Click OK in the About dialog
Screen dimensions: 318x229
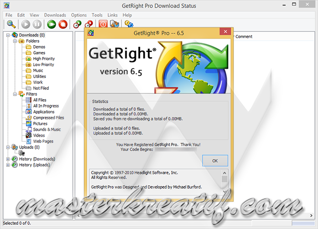pyautogui.click(x=215, y=161)
